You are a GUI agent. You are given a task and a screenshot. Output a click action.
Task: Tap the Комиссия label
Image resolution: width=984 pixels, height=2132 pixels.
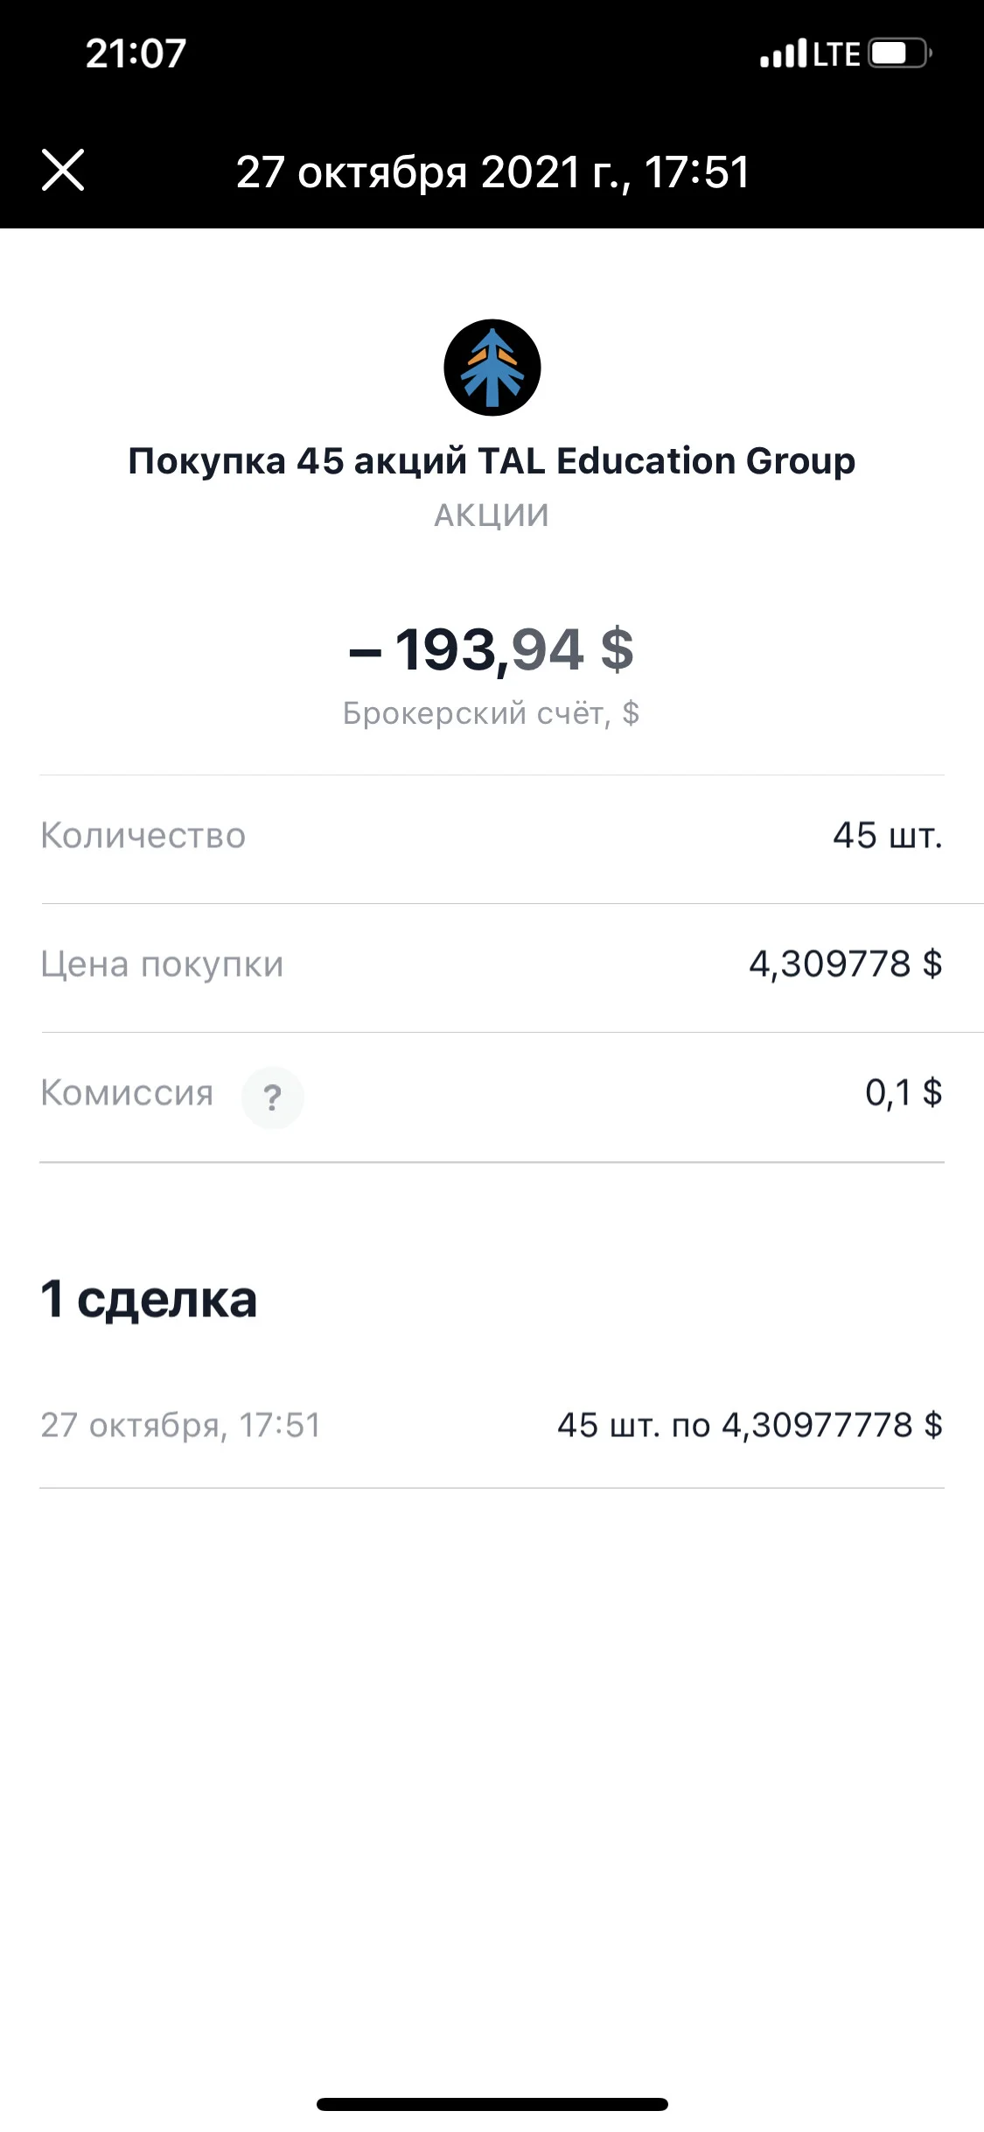click(127, 1093)
